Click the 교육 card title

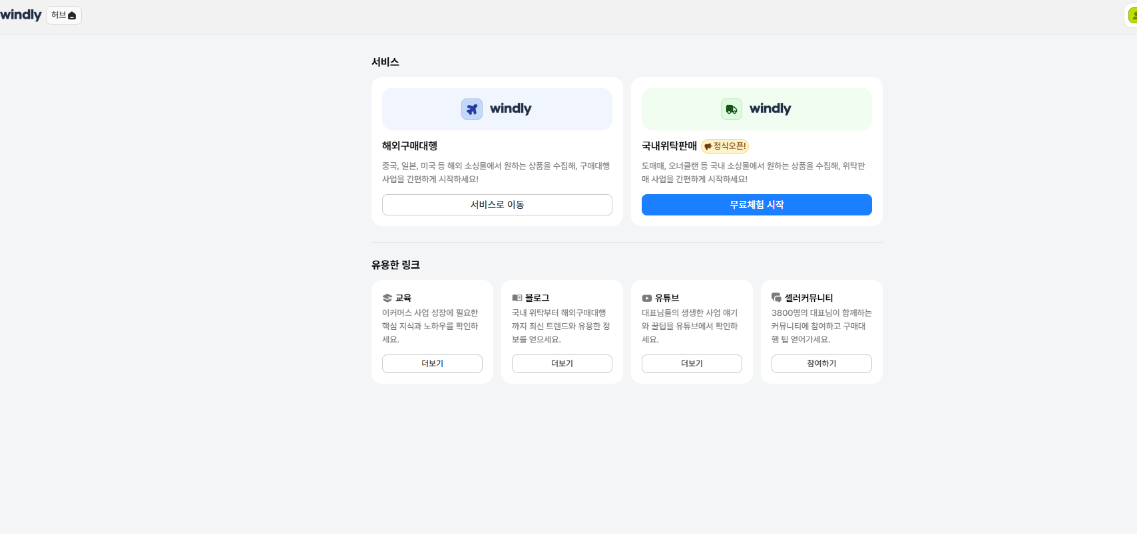[403, 298]
